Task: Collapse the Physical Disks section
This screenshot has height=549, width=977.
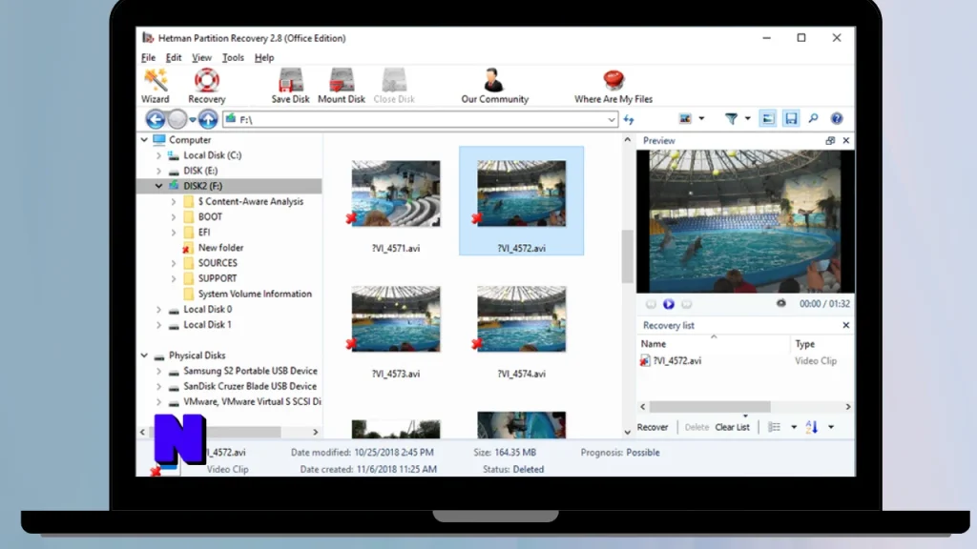Action: coord(145,356)
